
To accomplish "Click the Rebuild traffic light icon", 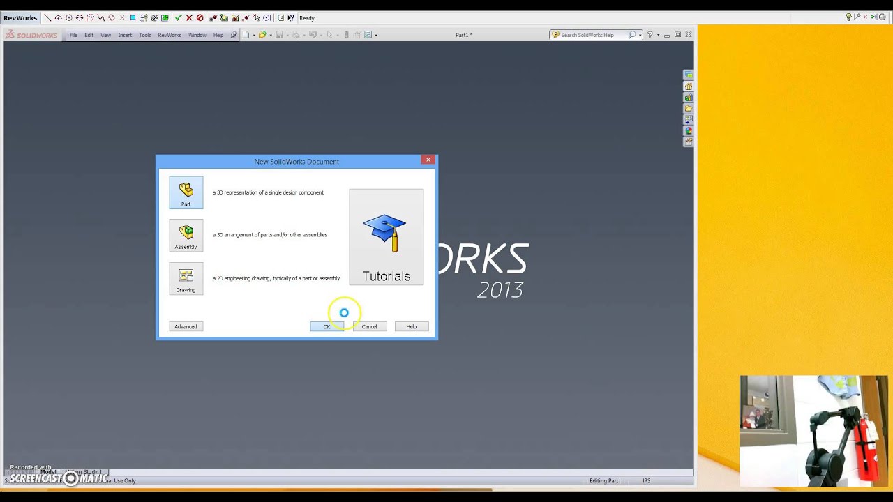I will coord(346,35).
